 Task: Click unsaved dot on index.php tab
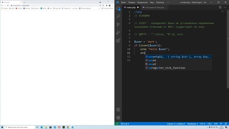[x=138, y=7]
